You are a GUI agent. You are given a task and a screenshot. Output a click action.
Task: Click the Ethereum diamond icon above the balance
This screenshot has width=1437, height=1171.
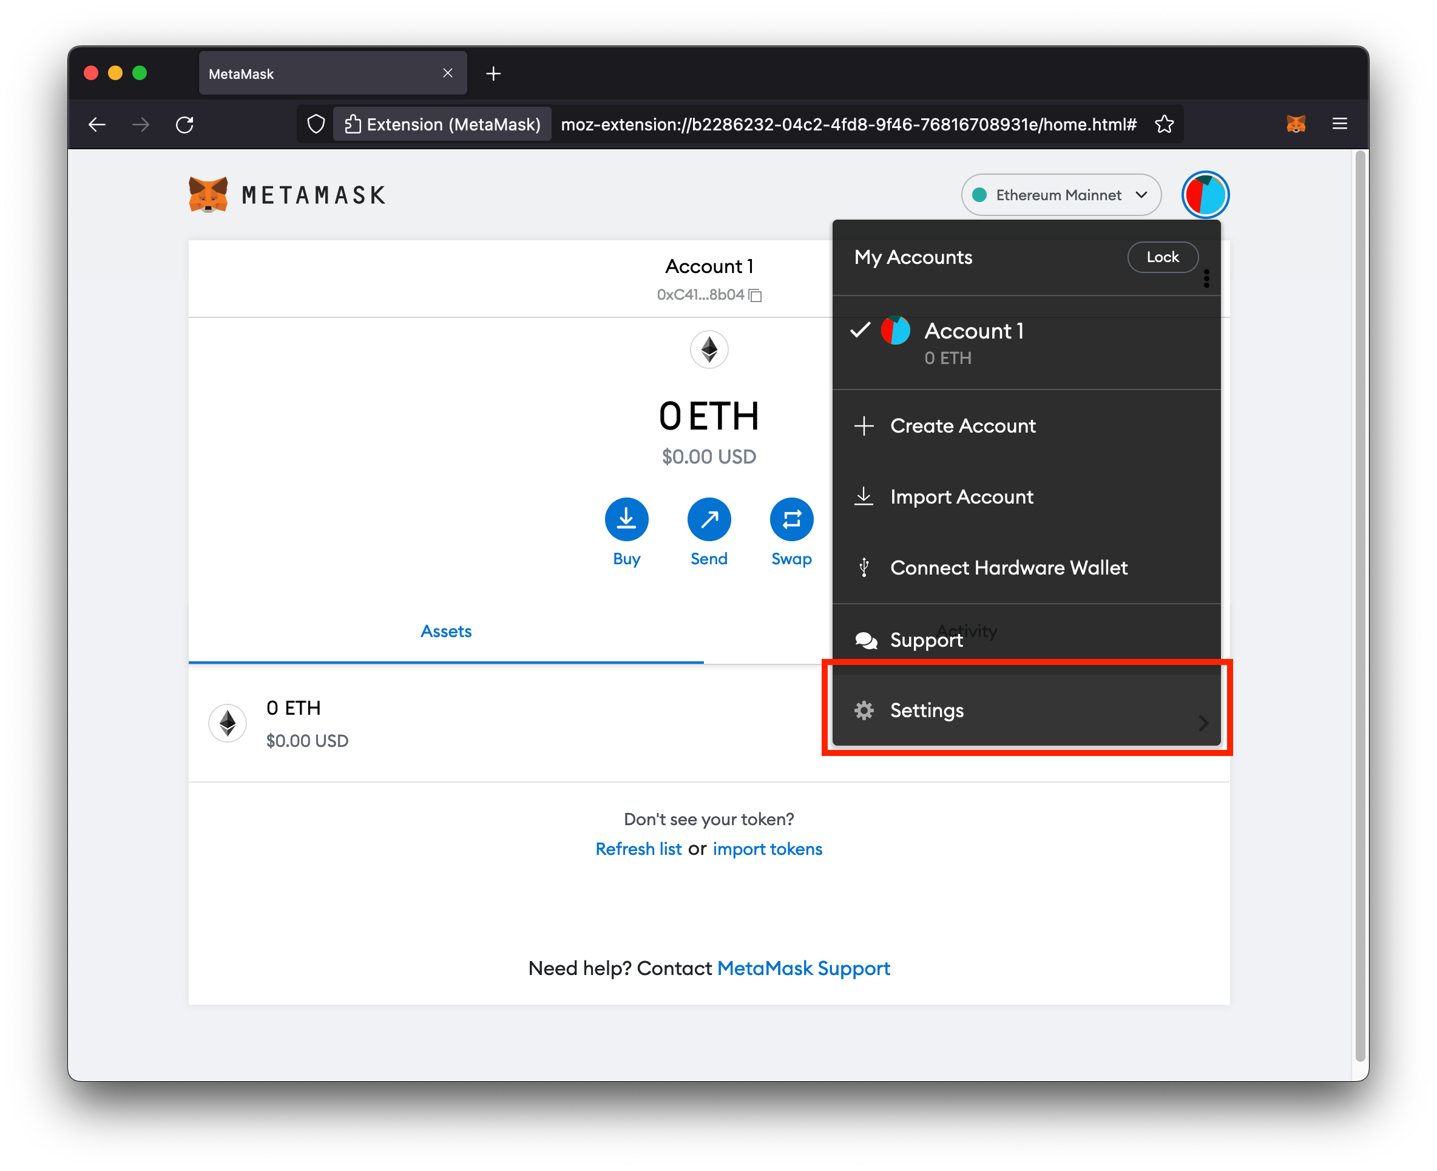pos(708,349)
